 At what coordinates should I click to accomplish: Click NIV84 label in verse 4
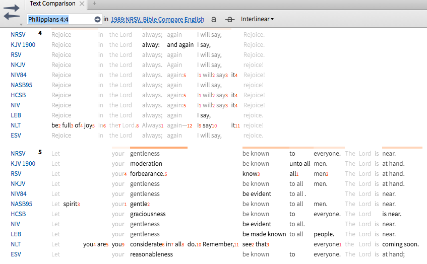19,75
